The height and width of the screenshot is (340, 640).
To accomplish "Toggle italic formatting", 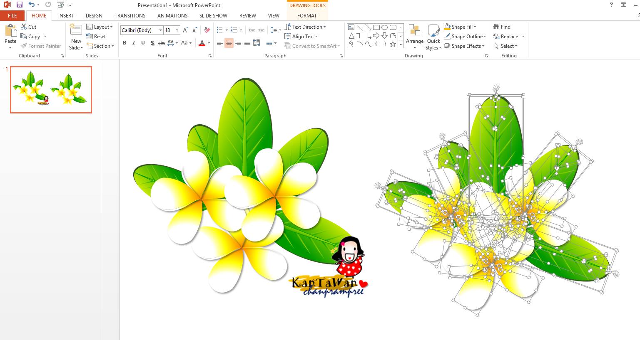I will point(134,43).
